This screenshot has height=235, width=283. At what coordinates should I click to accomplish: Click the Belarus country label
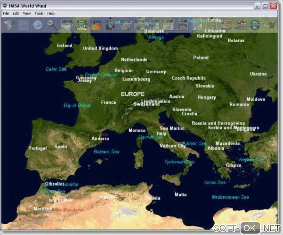[236, 41]
